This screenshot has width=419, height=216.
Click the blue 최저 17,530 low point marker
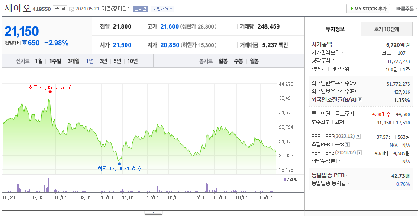pyautogui.click(x=119, y=164)
